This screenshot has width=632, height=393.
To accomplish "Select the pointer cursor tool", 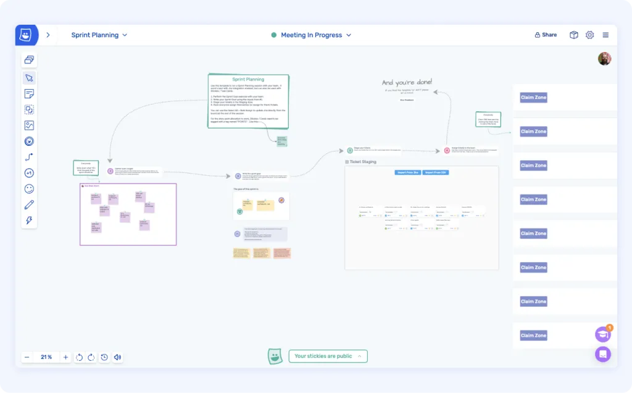I will (29, 78).
